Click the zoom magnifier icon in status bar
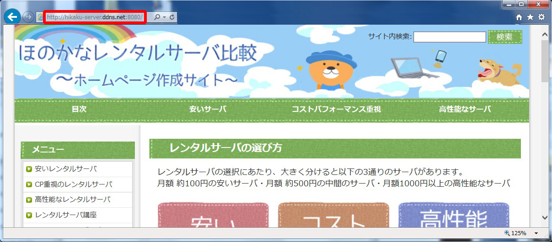Screen dimensions: 552x242 tap(507, 233)
